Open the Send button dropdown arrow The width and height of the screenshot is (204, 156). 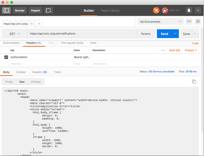175,34
